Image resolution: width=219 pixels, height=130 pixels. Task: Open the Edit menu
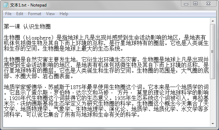pos(20,14)
